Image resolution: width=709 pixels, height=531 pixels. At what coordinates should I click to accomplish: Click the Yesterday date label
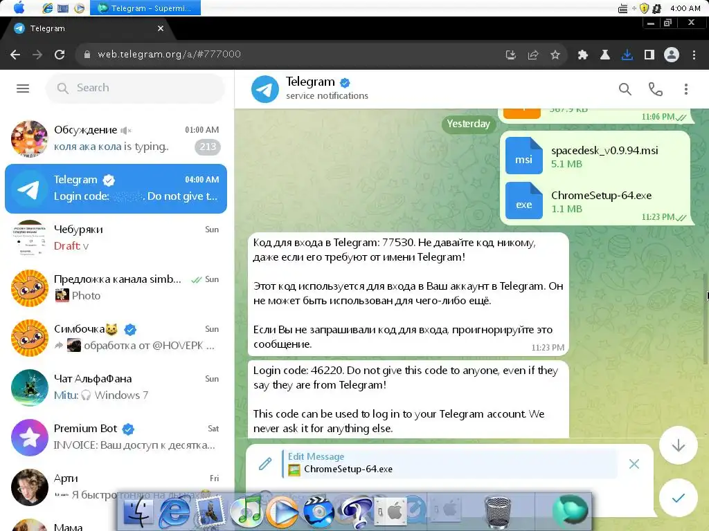pos(468,124)
